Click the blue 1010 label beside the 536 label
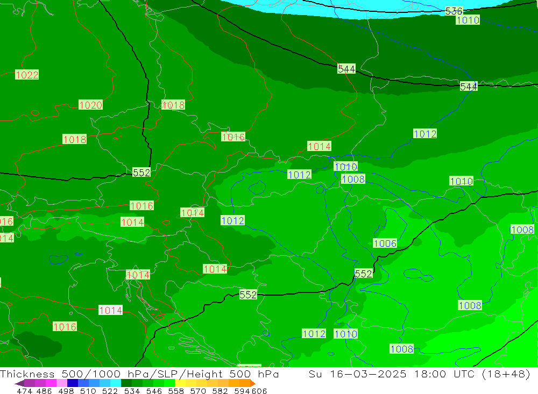The image size is (538, 394). [468, 20]
